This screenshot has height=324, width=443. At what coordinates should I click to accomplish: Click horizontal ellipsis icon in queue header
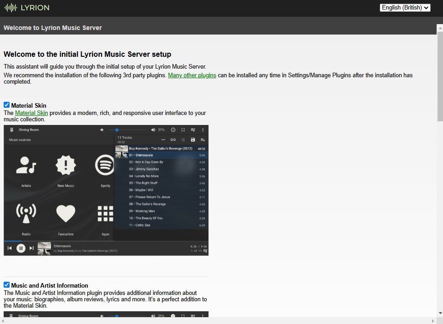tap(163, 140)
